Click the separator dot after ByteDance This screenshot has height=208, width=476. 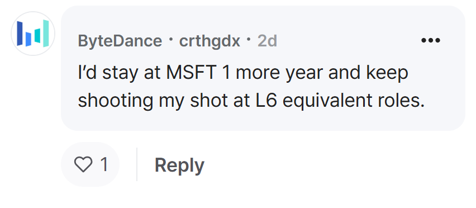click(x=170, y=40)
